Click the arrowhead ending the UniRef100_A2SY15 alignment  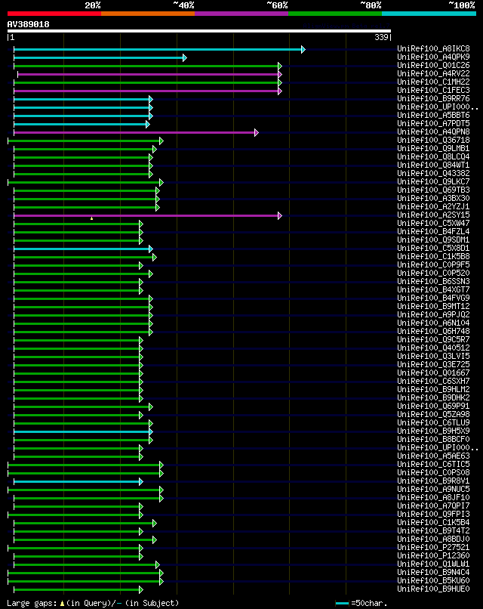[x=280, y=215]
